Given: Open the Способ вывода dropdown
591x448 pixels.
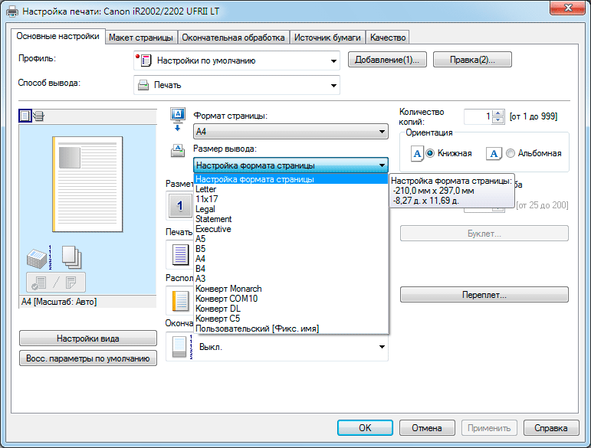Looking at the screenshot, I should click(x=237, y=85).
